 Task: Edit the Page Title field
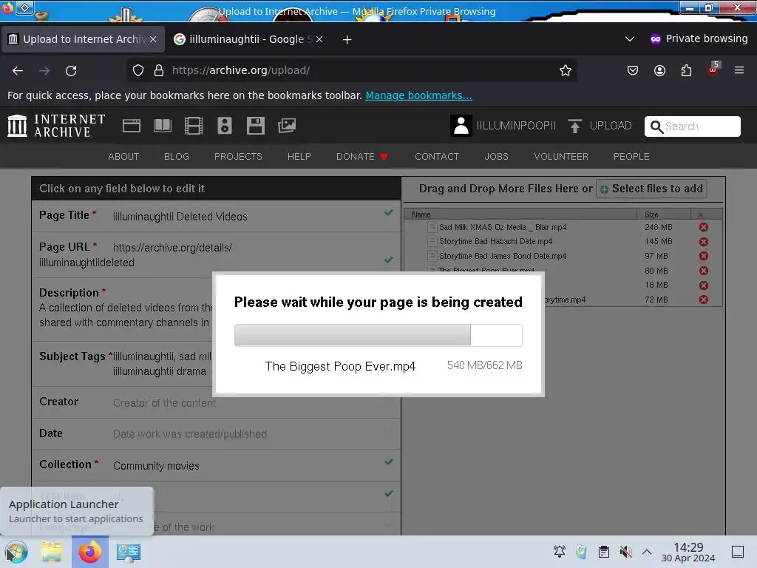[217, 216]
